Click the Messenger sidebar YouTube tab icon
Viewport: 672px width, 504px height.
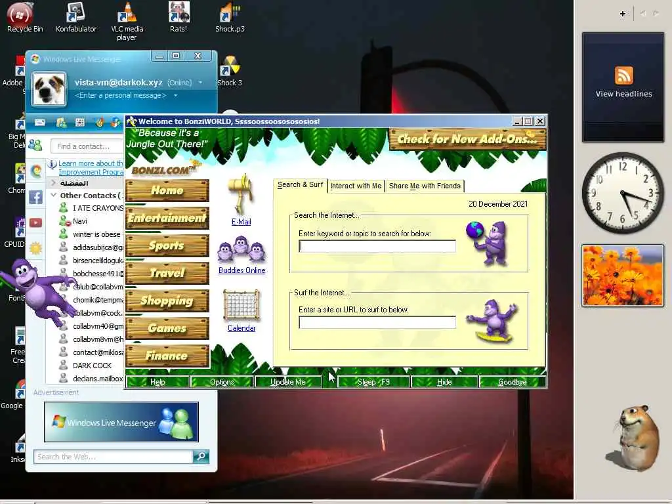[x=36, y=222]
